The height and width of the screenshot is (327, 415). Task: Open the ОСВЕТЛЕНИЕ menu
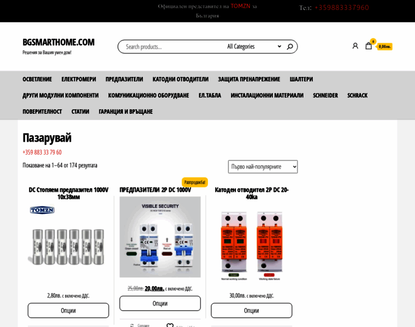[x=37, y=79]
